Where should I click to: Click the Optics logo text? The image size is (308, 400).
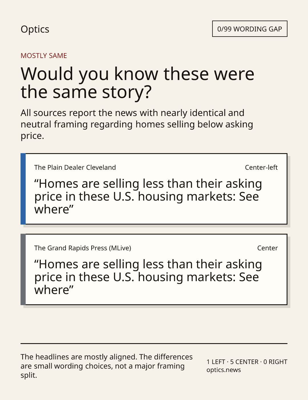(35, 29)
